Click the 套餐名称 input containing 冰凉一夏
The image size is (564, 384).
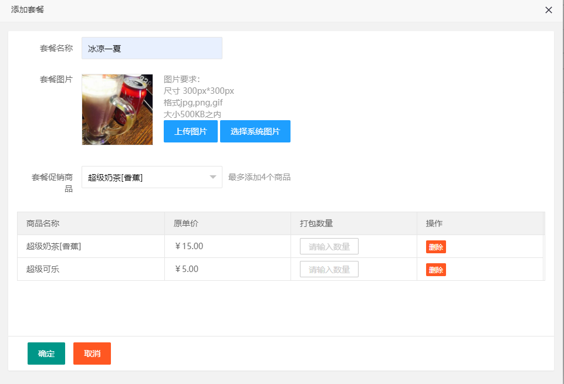pos(151,48)
